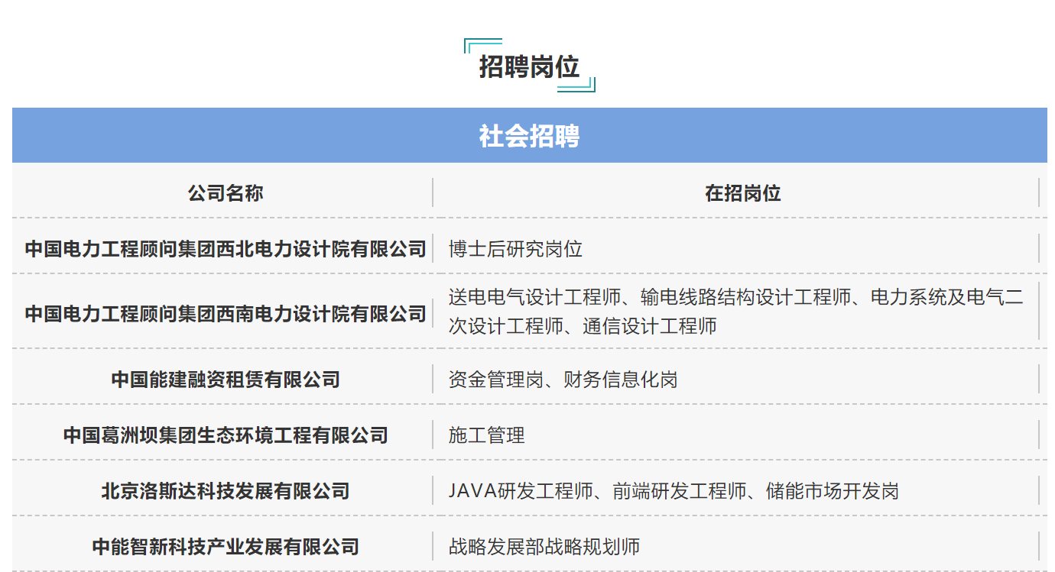Select 中国能建融资租赁有限公司 company name

click(226, 379)
